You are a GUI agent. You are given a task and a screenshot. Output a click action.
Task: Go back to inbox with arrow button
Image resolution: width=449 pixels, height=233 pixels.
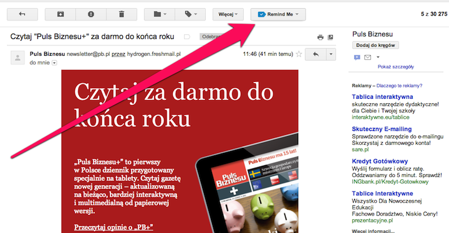[x=22, y=14]
